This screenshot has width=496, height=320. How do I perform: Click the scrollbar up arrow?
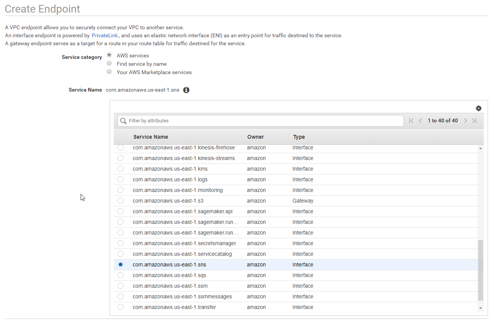click(x=480, y=148)
